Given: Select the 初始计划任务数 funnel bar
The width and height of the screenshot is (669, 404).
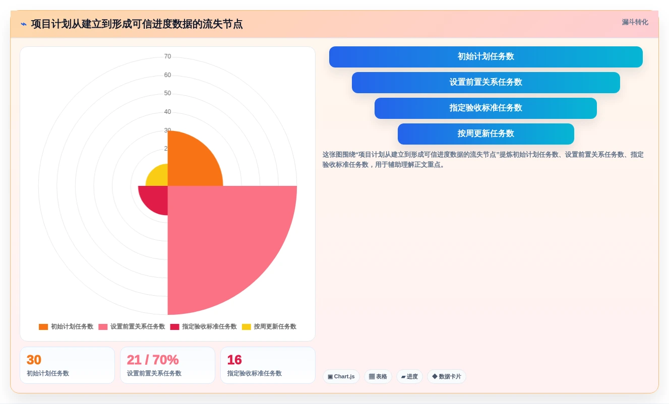Looking at the screenshot, I should coord(486,57).
